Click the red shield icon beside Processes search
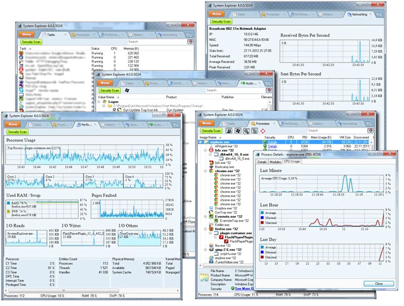 tap(370, 131)
